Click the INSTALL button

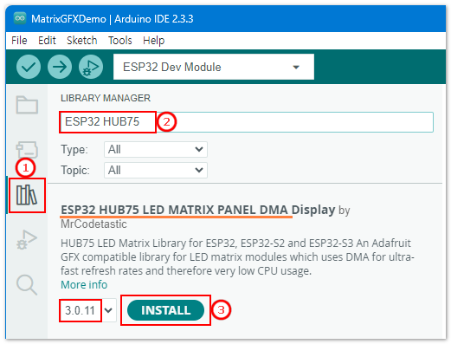(x=165, y=310)
